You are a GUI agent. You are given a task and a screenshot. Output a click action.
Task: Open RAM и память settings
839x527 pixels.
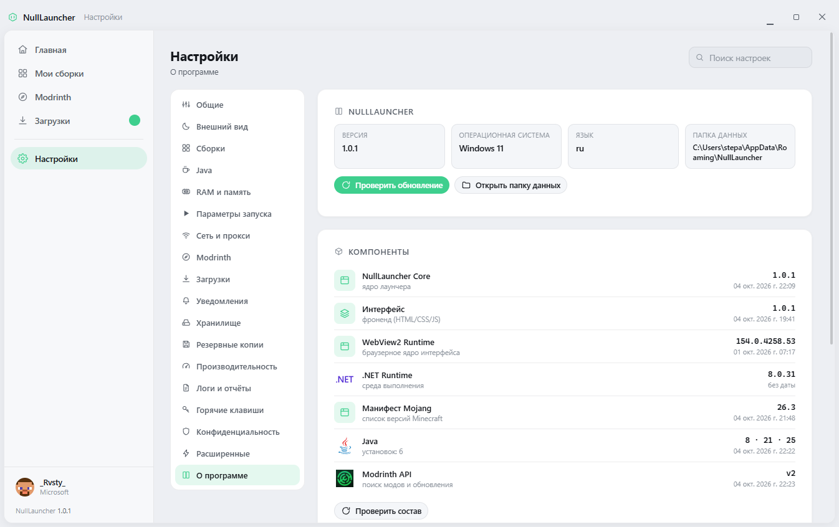pos(237,192)
